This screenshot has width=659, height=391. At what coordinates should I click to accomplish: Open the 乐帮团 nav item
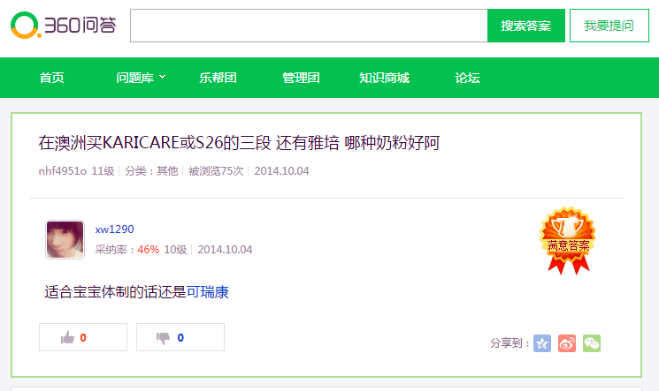(218, 78)
